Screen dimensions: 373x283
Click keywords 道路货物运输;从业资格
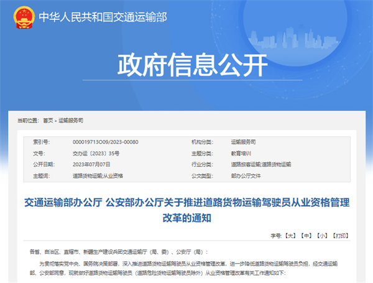pyautogui.click(x=98, y=176)
